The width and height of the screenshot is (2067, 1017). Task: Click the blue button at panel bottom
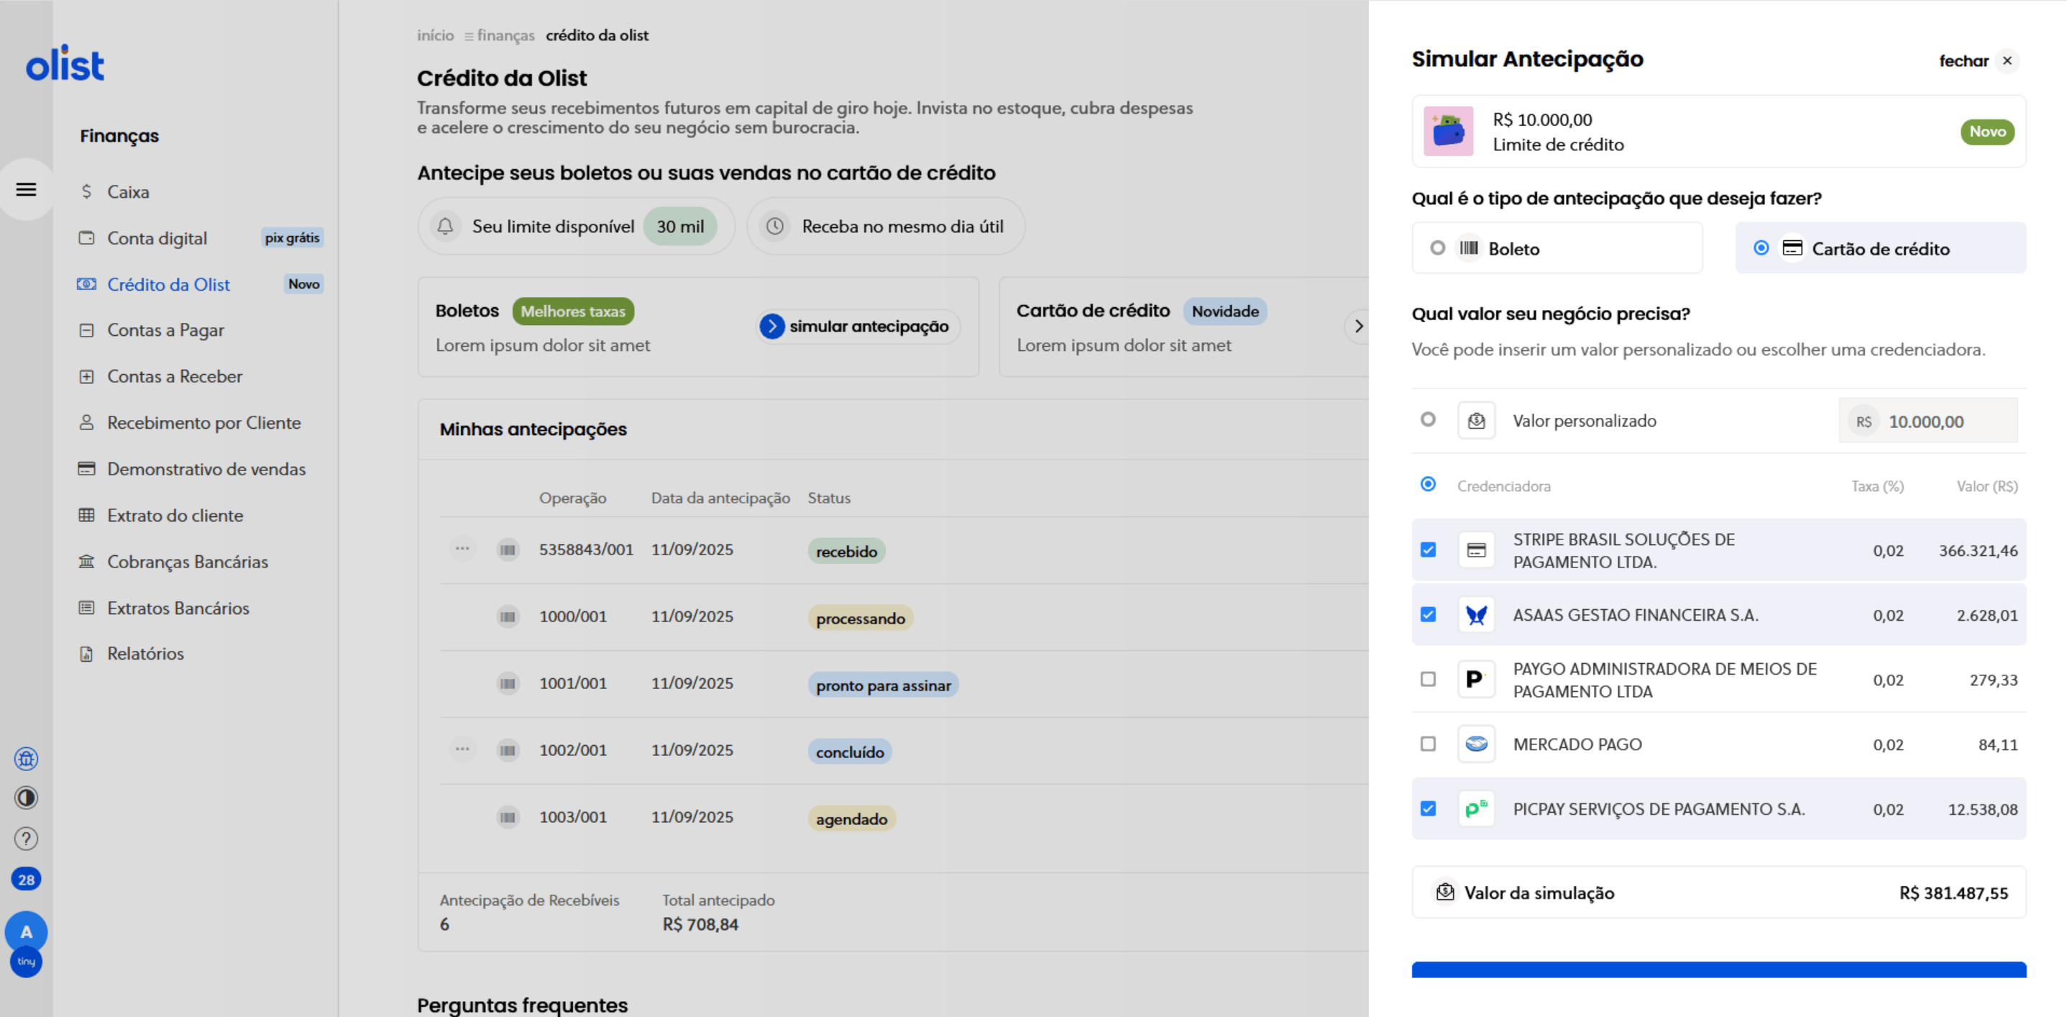[x=1719, y=970]
